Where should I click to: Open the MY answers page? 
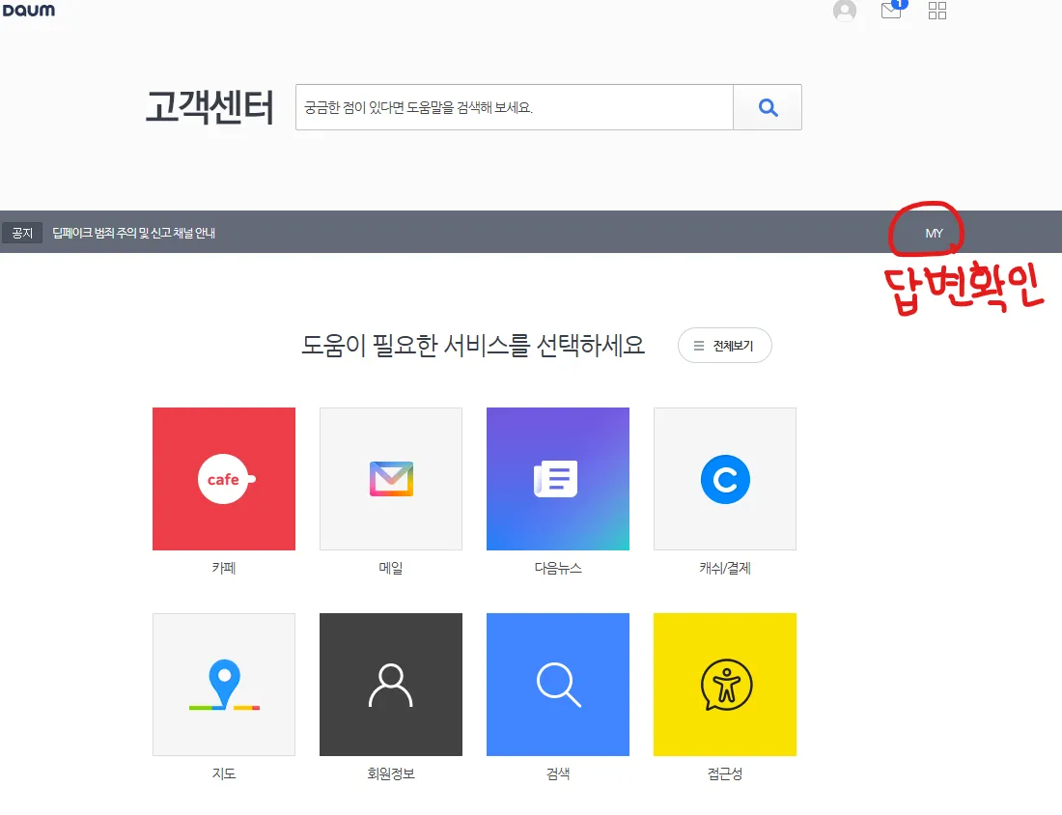click(x=932, y=232)
